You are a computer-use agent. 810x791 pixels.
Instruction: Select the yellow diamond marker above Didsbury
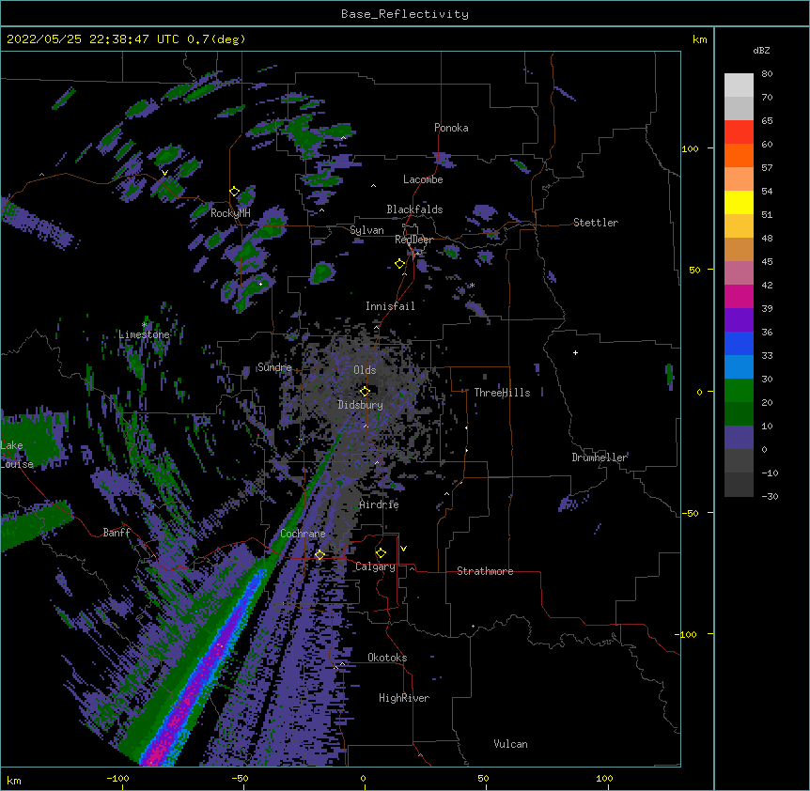click(x=365, y=392)
